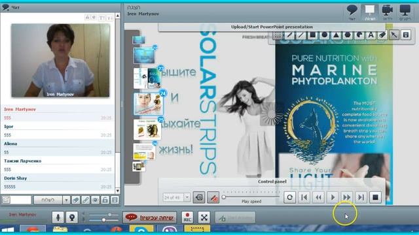Jump to the first slide
Viewport: 419px width, 235px height.
point(304,197)
